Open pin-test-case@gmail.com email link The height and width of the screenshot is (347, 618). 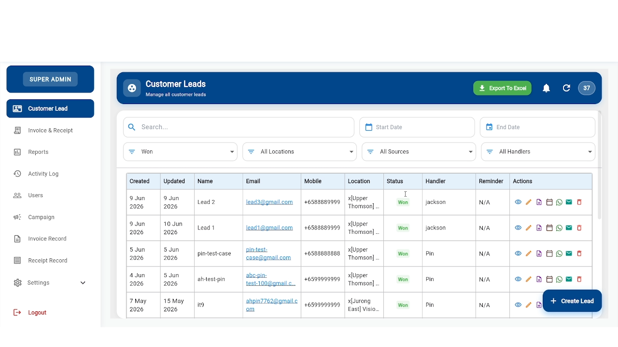point(268,254)
